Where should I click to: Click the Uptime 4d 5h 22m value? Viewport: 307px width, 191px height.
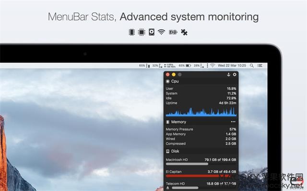(x=227, y=103)
